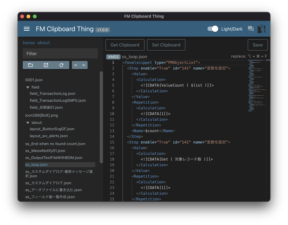Click the Get Clipboard button
The width and height of the screenshot is (288, 225).
(x=125, y=45)
